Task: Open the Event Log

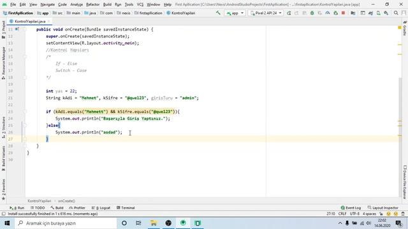Action: [351, 208]
